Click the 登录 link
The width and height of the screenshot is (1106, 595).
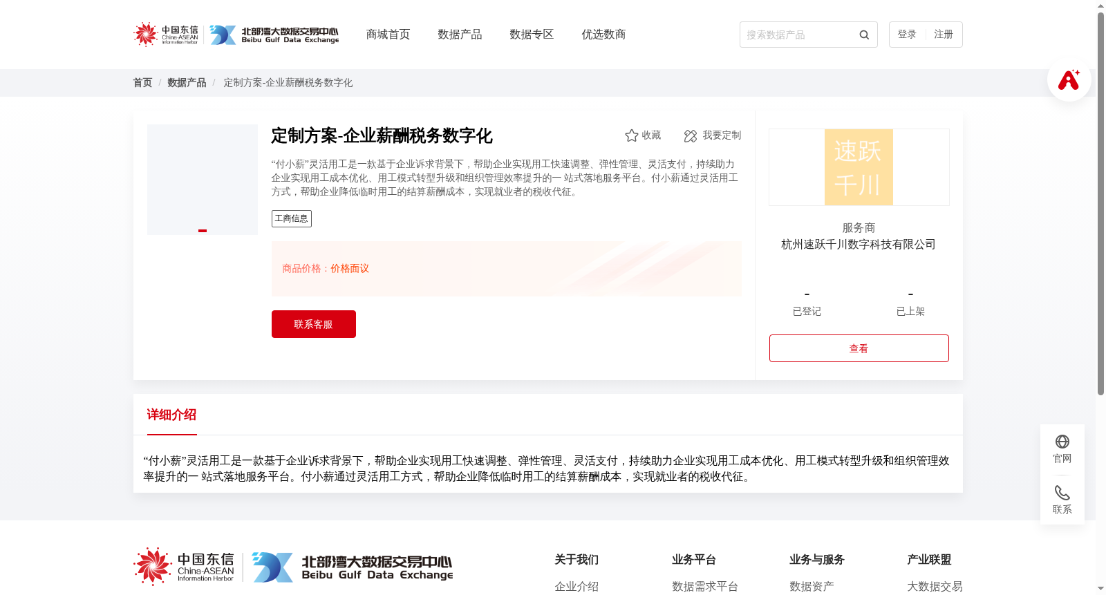tap(907, 35)
